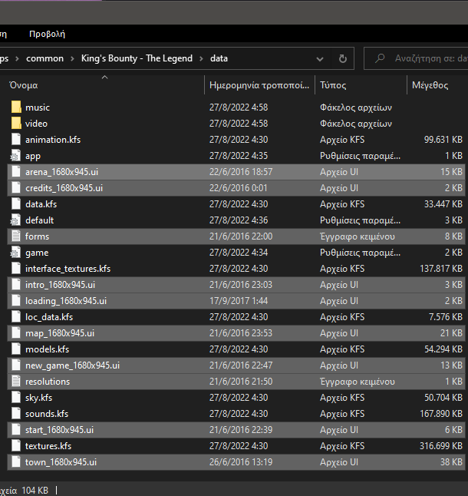Expand the chevron after common breadcrumb

pyautogui.click(x=72, y=58)
